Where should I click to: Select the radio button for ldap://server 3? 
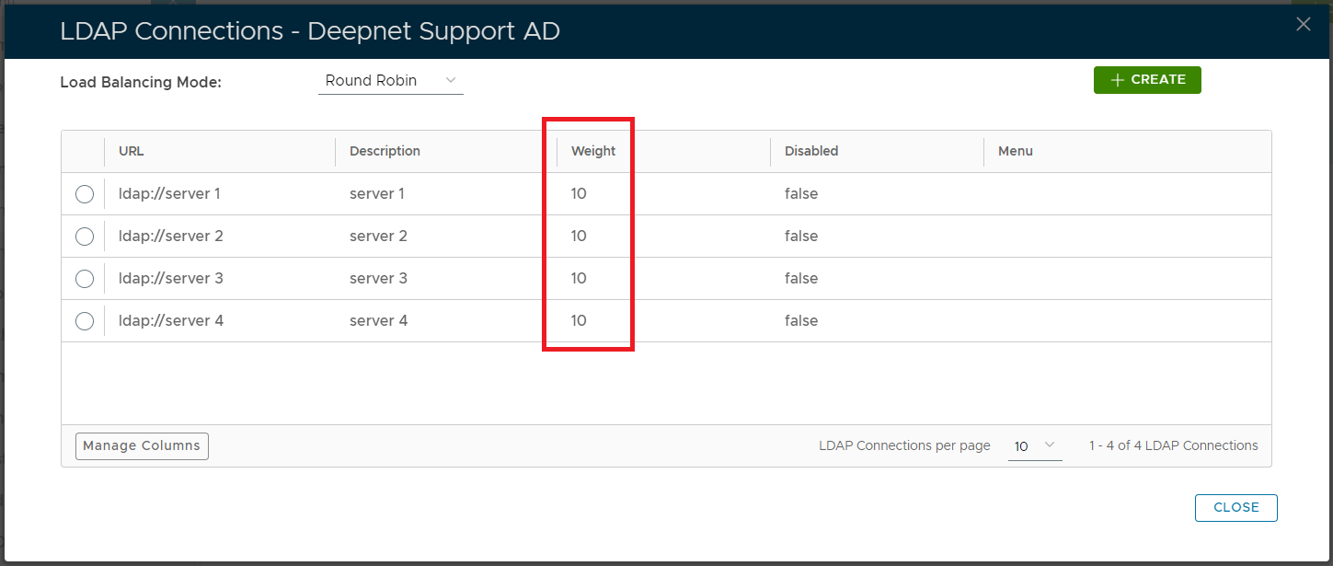click(x=85, y=279)
